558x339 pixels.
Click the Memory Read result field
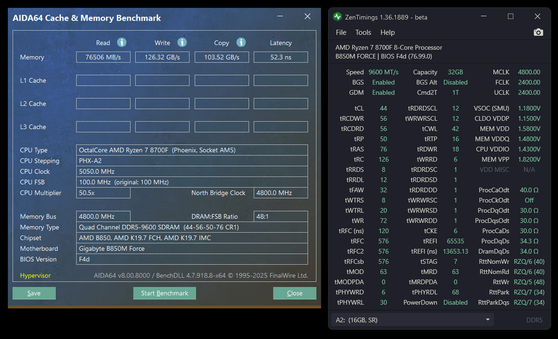[103, 57]
